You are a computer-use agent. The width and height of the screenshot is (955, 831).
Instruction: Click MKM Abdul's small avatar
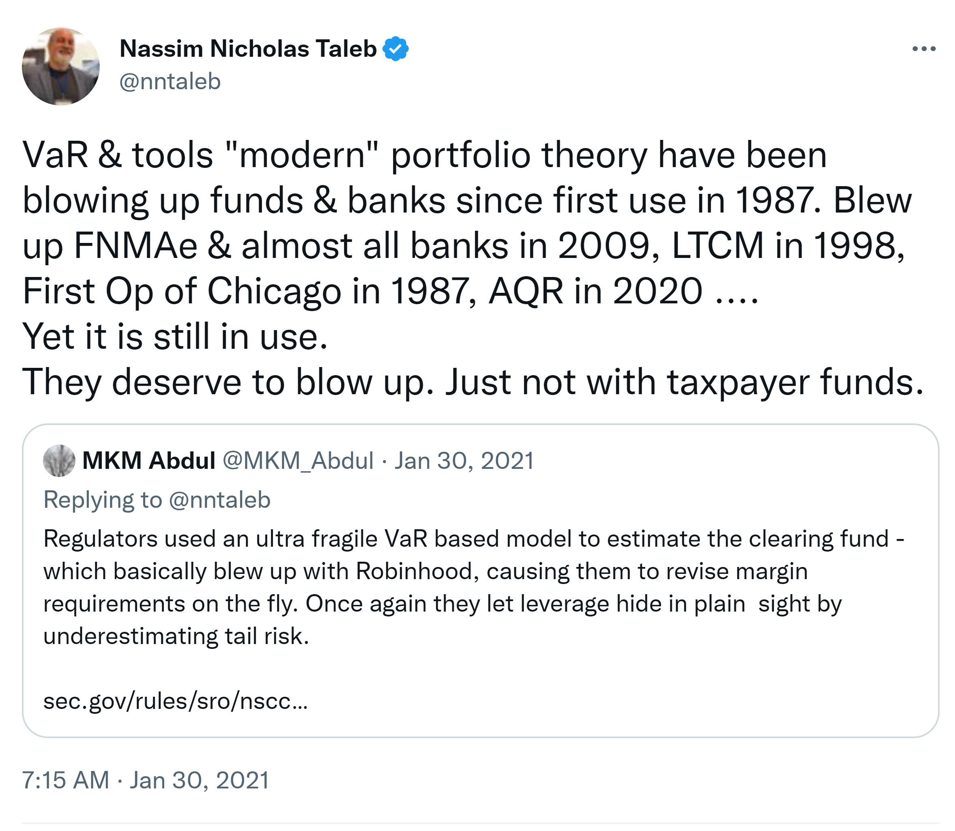pyautogui.click(x=59, y=460)
